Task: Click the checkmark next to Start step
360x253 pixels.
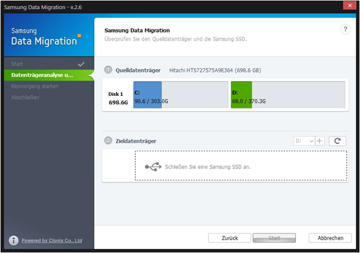Action: (81, 64)
